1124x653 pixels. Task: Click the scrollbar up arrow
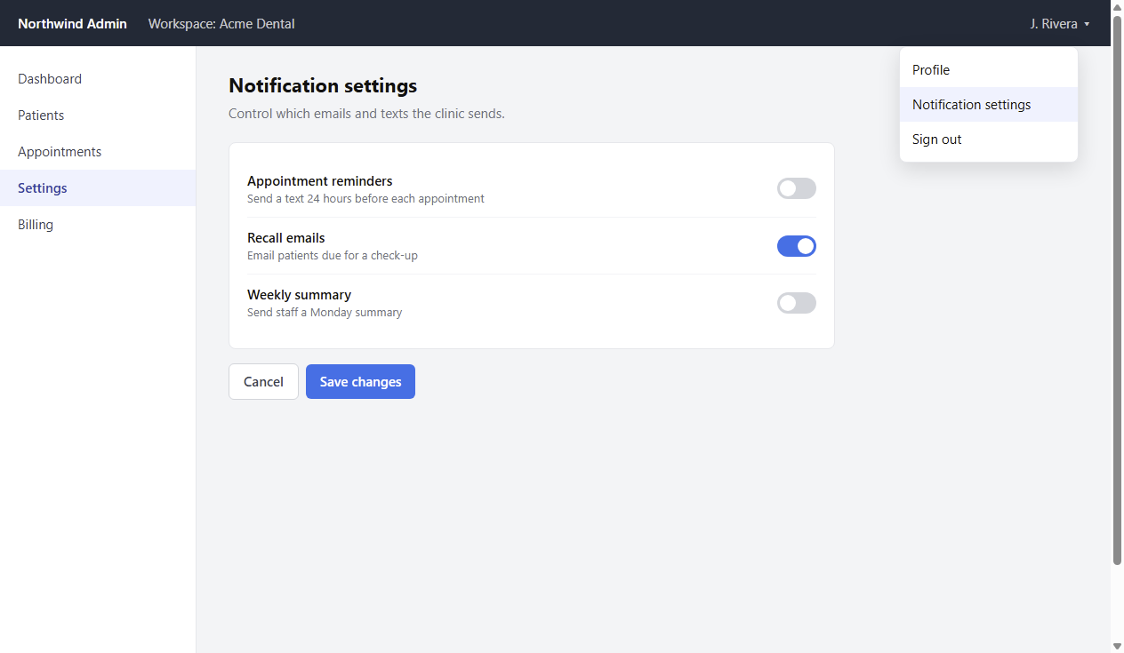[1117, 6]
